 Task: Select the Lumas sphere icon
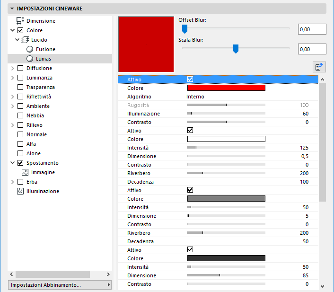click(30, 59)
